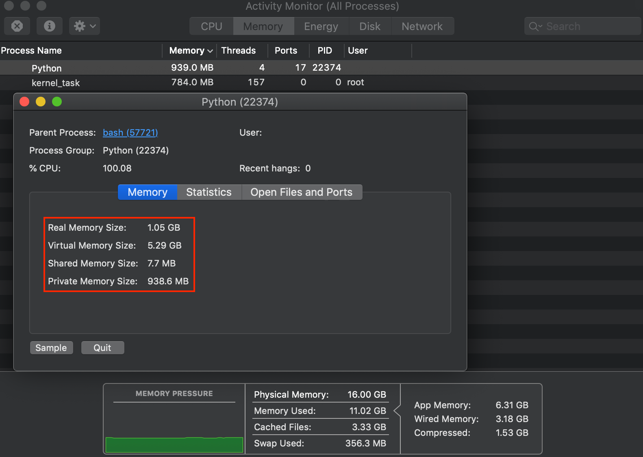Zoom the Python inspector with green button
The image size is (643, 457).
click(57, 102)
